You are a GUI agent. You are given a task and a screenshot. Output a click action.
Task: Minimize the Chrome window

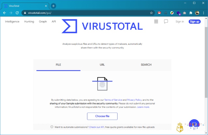(x=185, y=3)
